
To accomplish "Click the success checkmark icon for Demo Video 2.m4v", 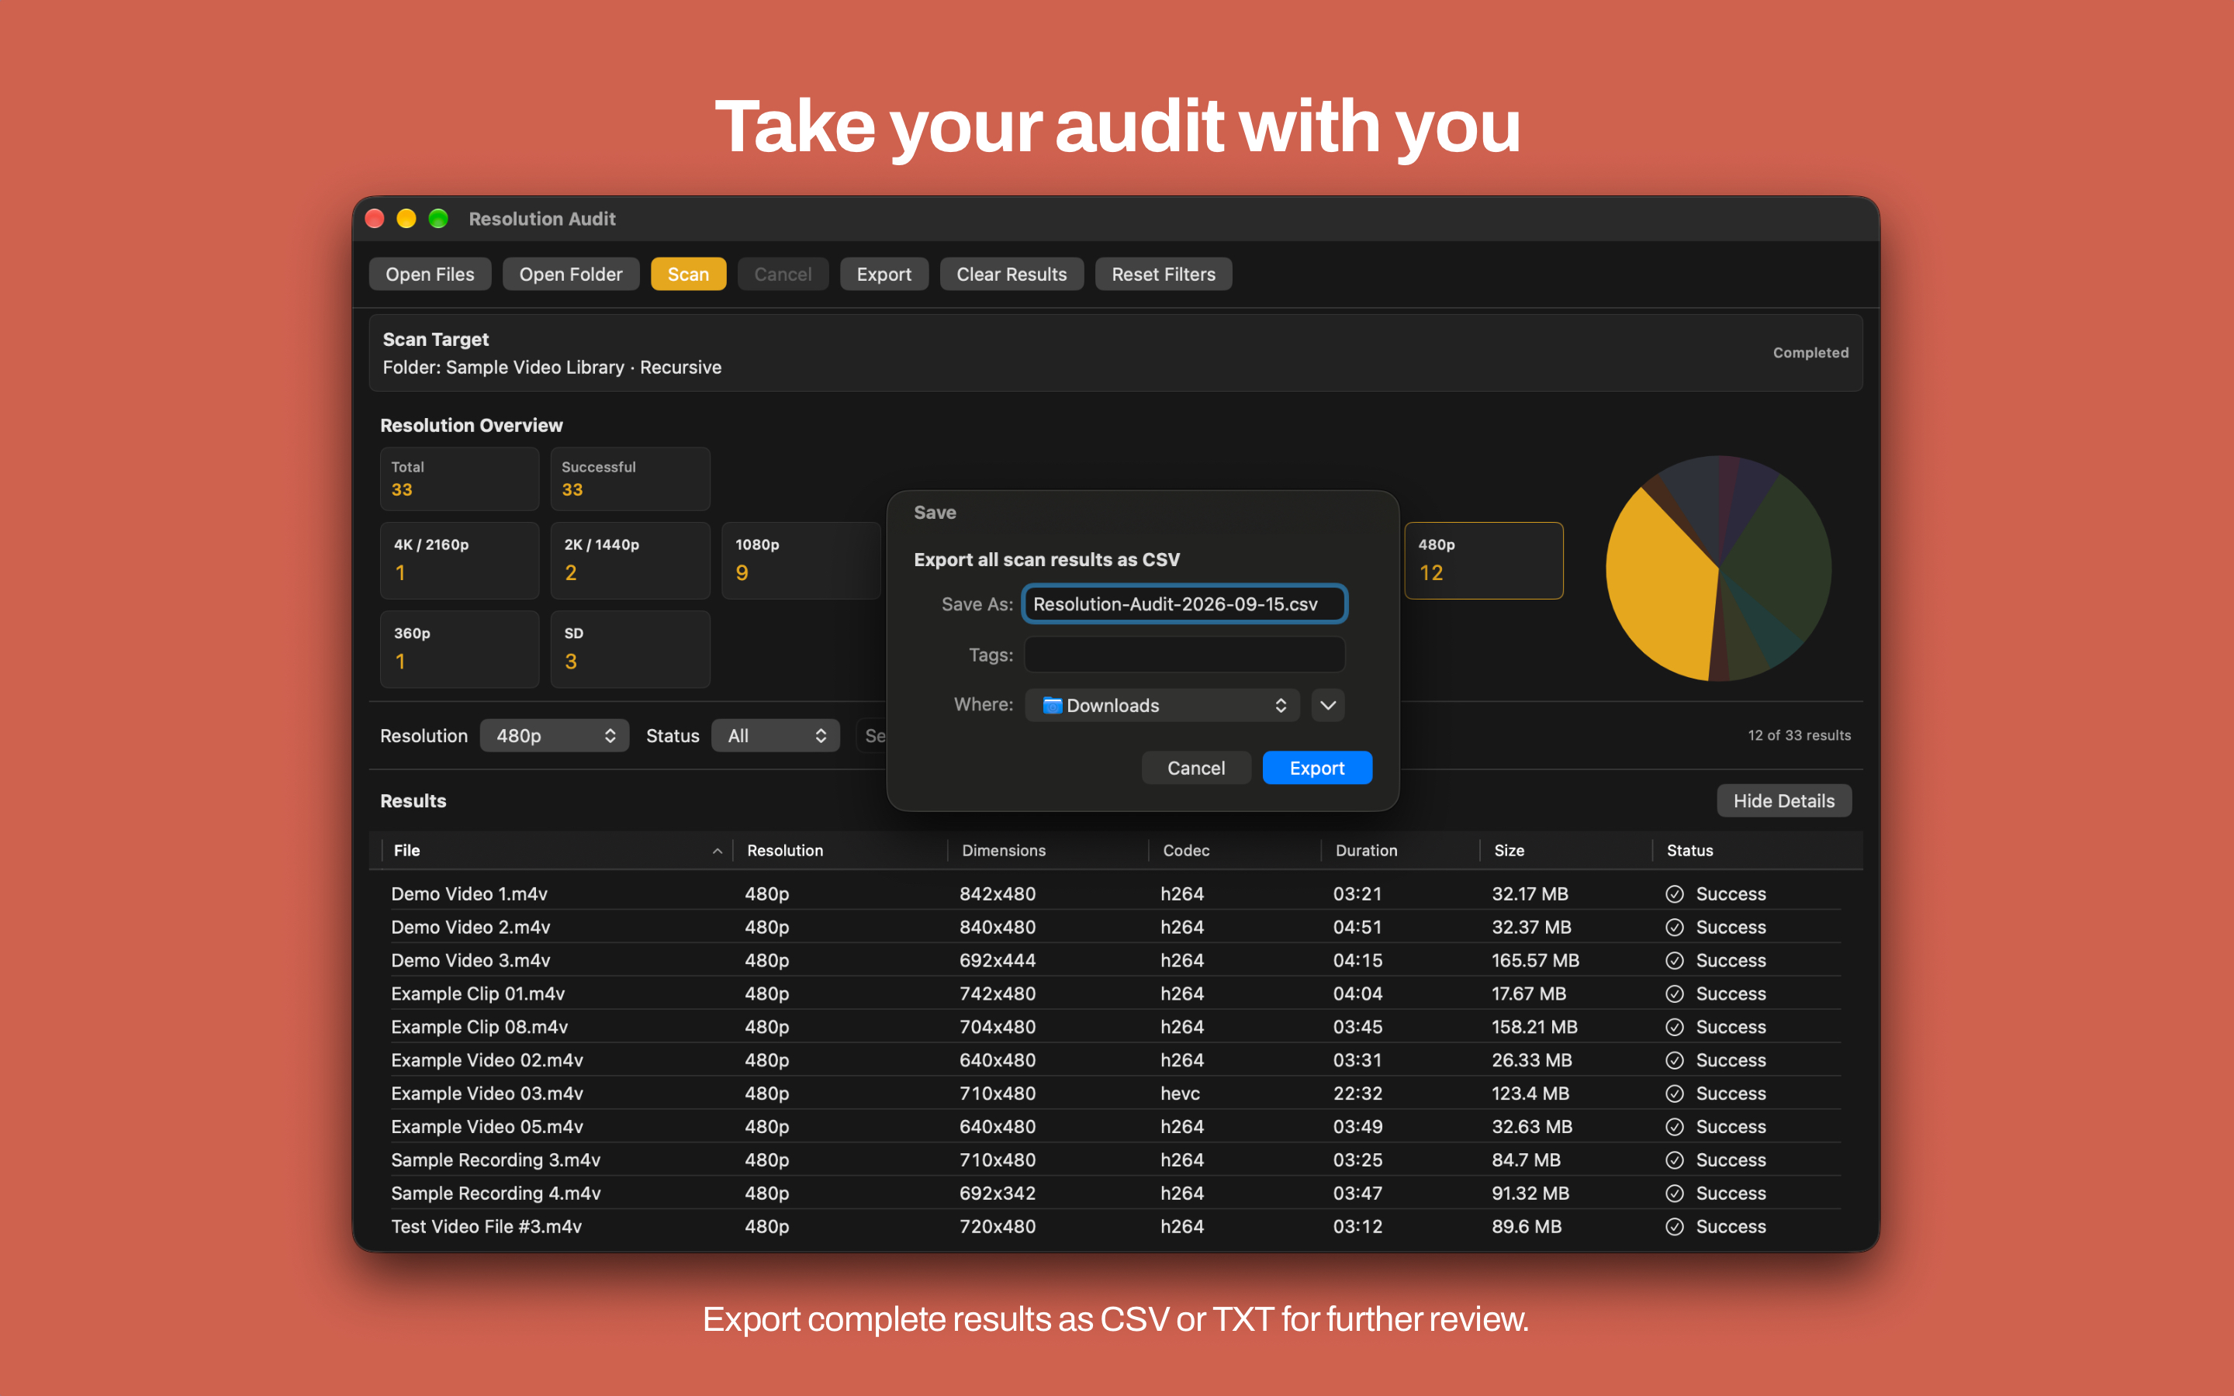I will click(x=1675, y=927).
